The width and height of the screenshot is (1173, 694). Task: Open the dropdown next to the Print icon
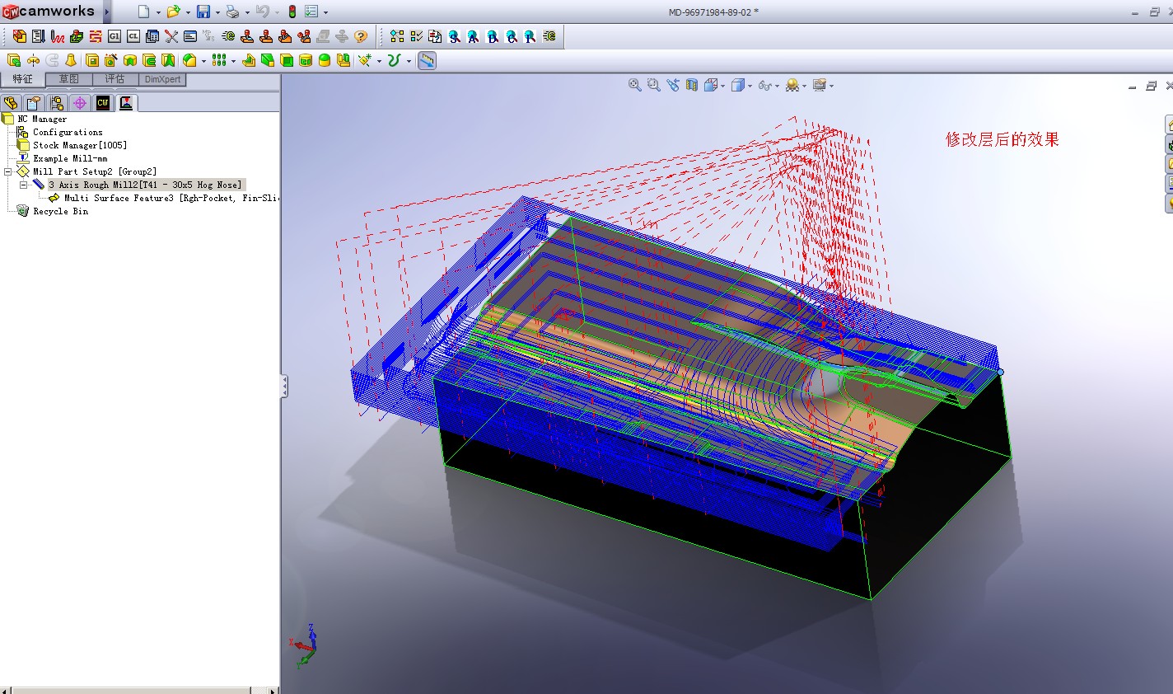point(247,12)
